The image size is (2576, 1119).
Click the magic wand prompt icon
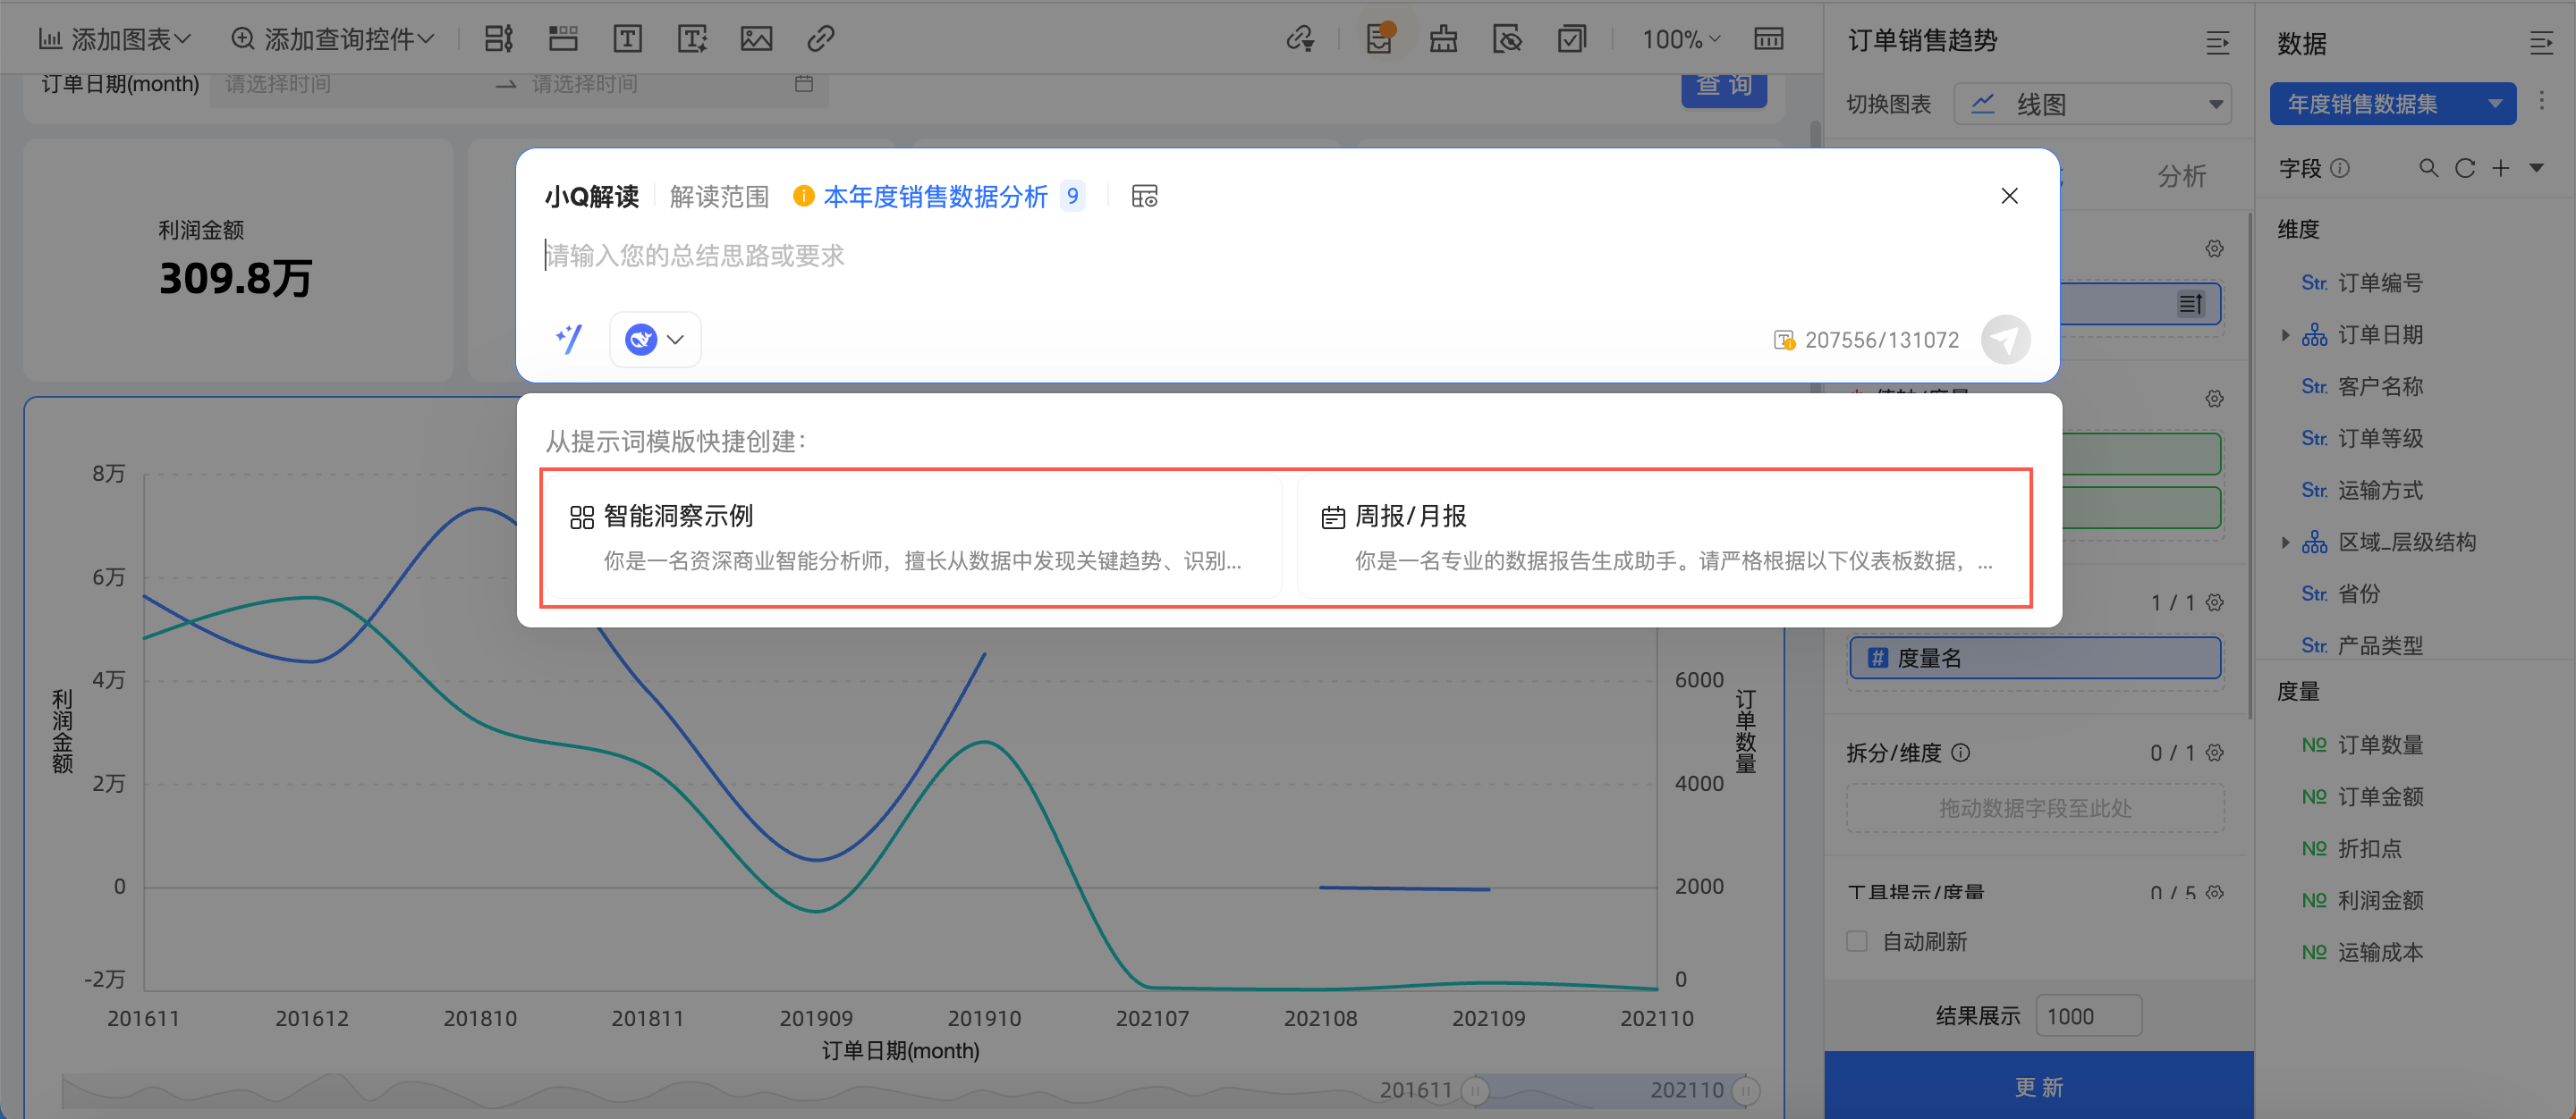pos(569,340)
